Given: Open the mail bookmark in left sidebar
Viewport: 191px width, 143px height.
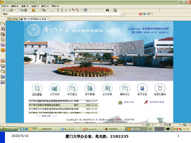Looking at the screenshot, I should [x=3, y=24].
